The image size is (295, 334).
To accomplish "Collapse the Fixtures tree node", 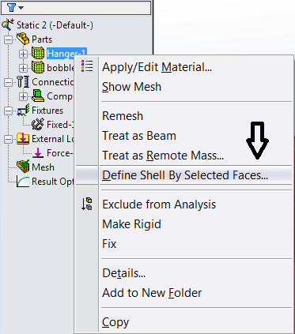I will (x=9, y=111).
